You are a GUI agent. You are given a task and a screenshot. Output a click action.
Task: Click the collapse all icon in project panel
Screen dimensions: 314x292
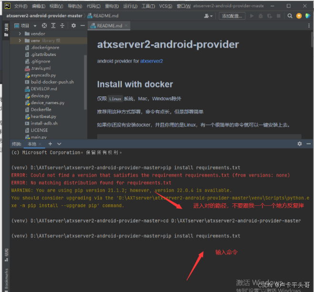pyautogui.click(x=62, y=25)
